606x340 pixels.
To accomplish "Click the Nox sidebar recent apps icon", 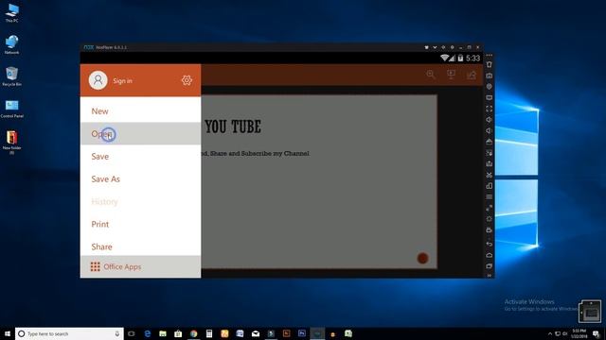I will click(x=490, y=266).
